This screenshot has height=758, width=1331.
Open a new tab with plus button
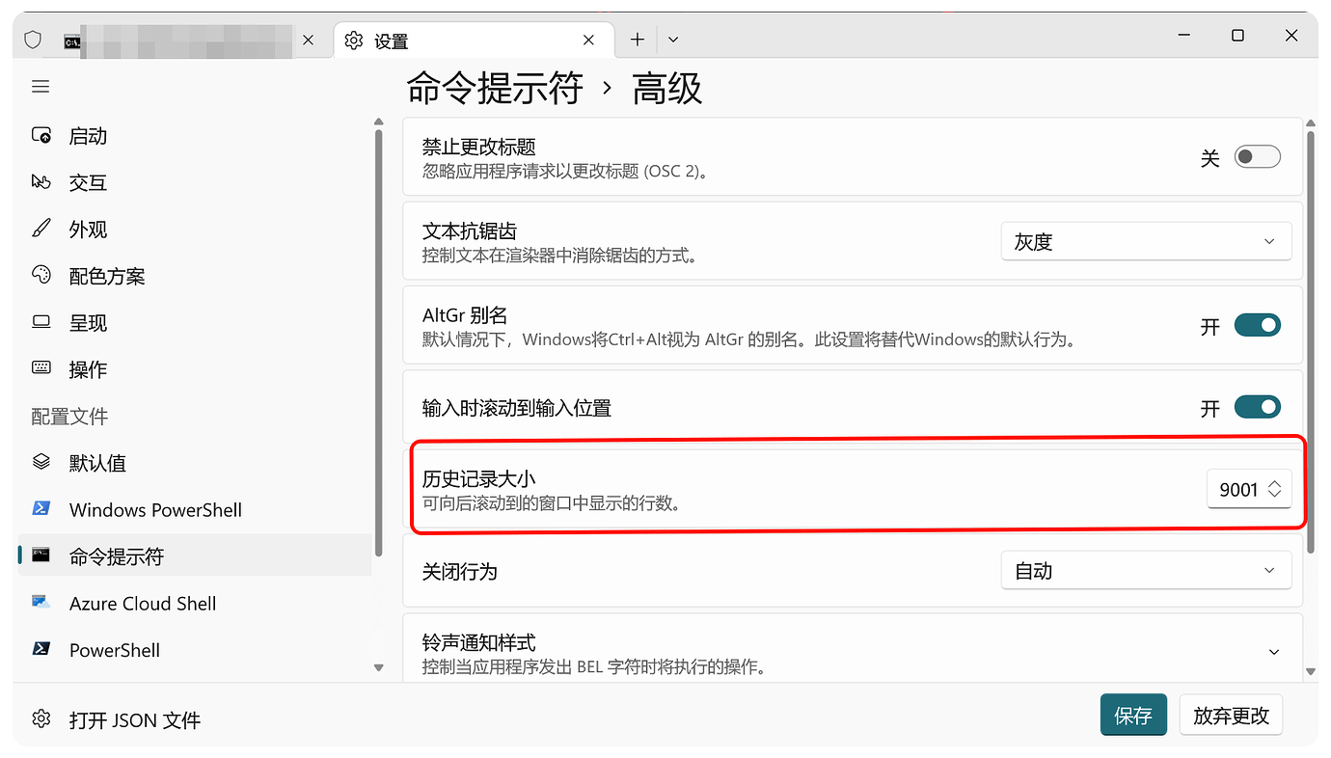coord(638,40)
